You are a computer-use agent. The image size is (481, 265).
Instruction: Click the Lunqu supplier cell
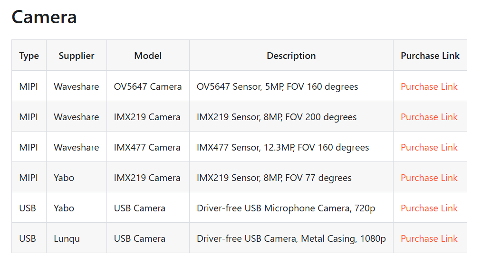tap(67, 238)
